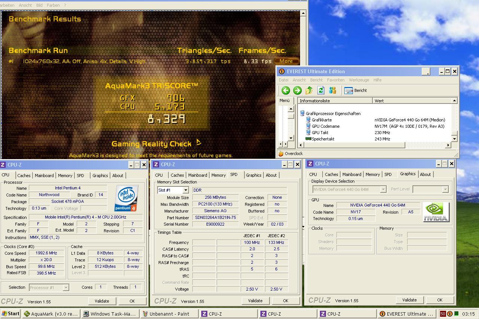Click the system clock showing 03:15
The height and width of the screenshot is (319, 479).
(469, 314)
